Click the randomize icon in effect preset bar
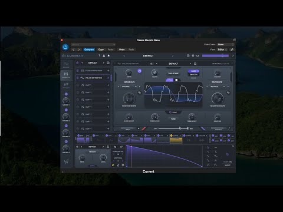The image size is (283, 212). (151, 64)
